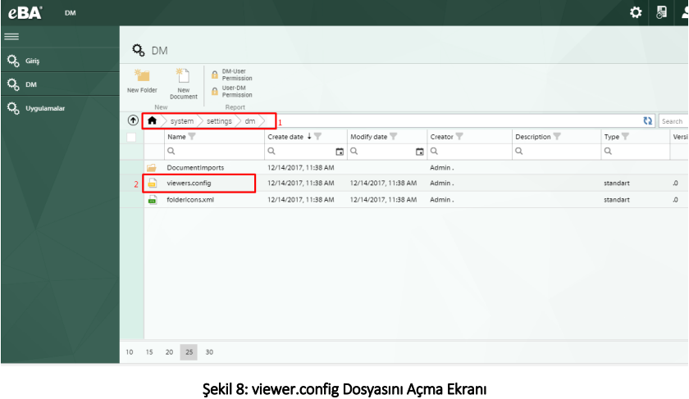
Task: Toggle the hamburger sidebar menu
Action: click(x=11, y=36)
